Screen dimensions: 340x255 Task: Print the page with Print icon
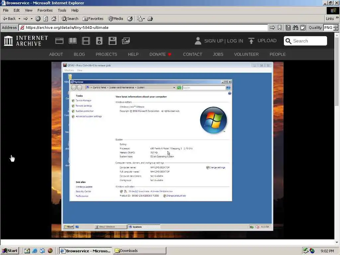(x=150, y=19)
